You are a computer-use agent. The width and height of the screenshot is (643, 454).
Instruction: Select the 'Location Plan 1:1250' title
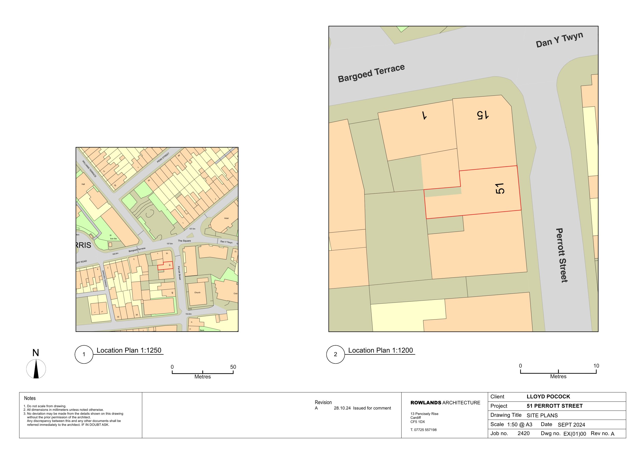coord(129,350)
